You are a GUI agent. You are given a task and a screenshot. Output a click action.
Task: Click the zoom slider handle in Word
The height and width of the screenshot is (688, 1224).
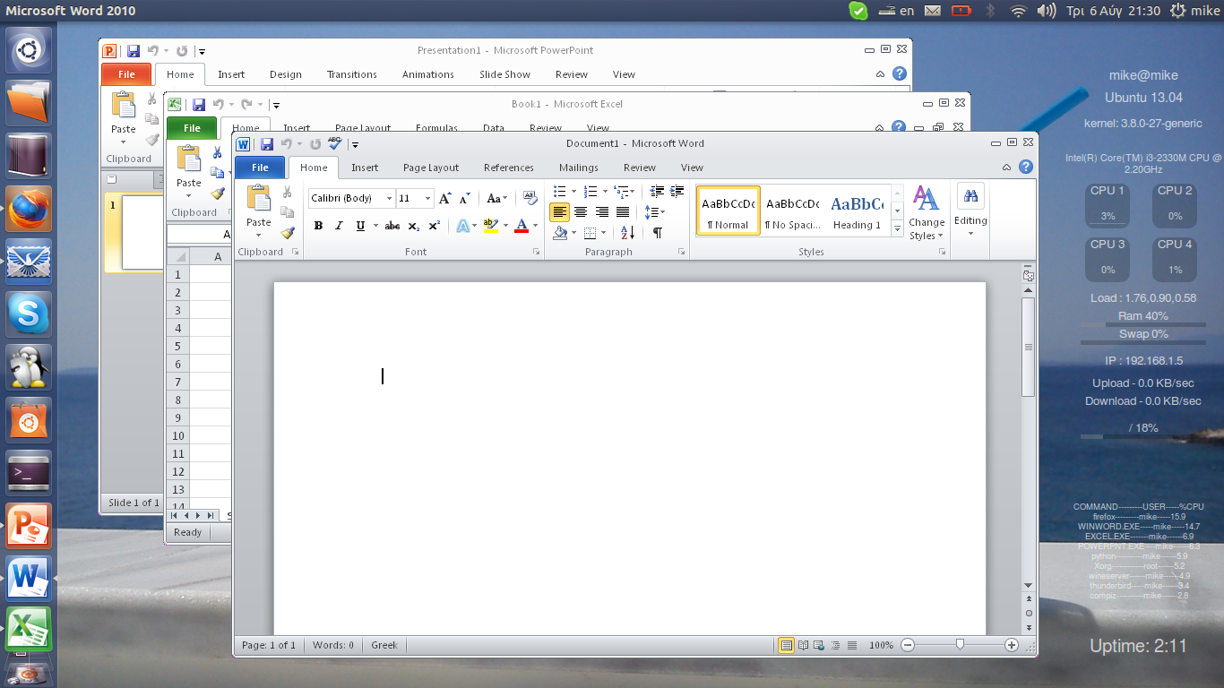pyautogui.click(x=960, y=645)
